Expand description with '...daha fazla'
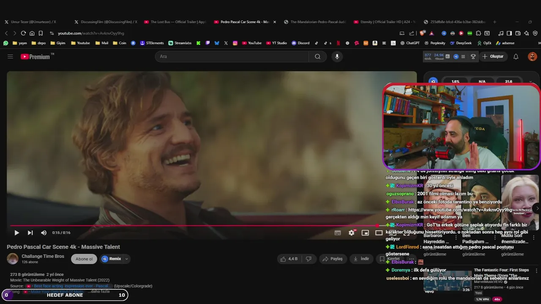The height and width of the screenshot is (304, 541). click(98, 291)
